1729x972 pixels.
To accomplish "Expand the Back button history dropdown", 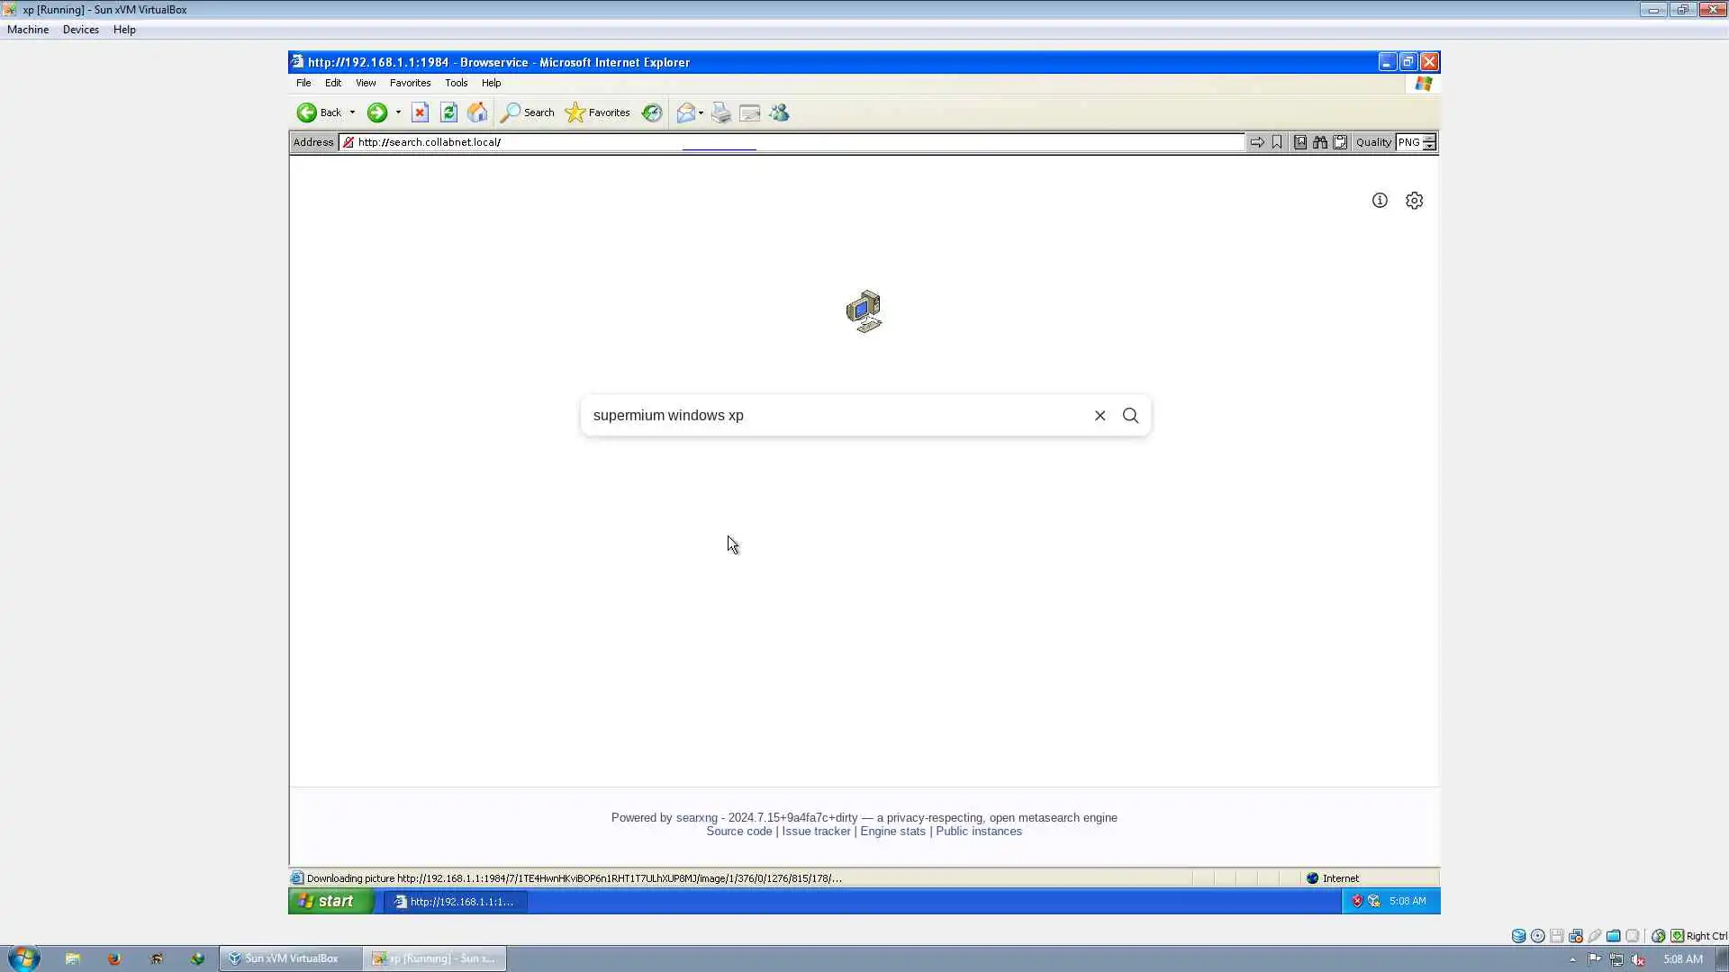I will click(352, 112).
